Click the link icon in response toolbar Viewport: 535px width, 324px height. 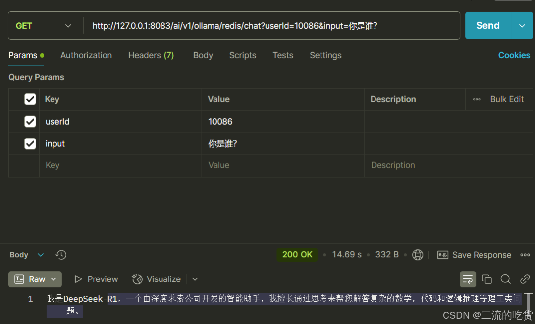click(525, 279)
